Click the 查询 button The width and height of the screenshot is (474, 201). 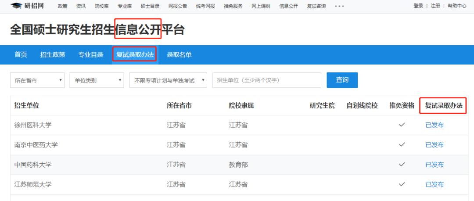point(342,80)
